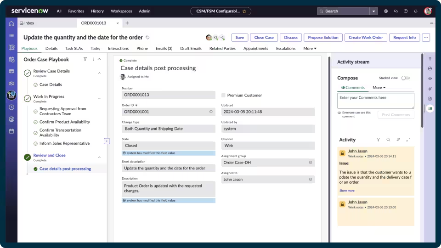Expand the activity stream fullscreen icon
The width and height of the screenshot is (441, 248).
[408, 140]
